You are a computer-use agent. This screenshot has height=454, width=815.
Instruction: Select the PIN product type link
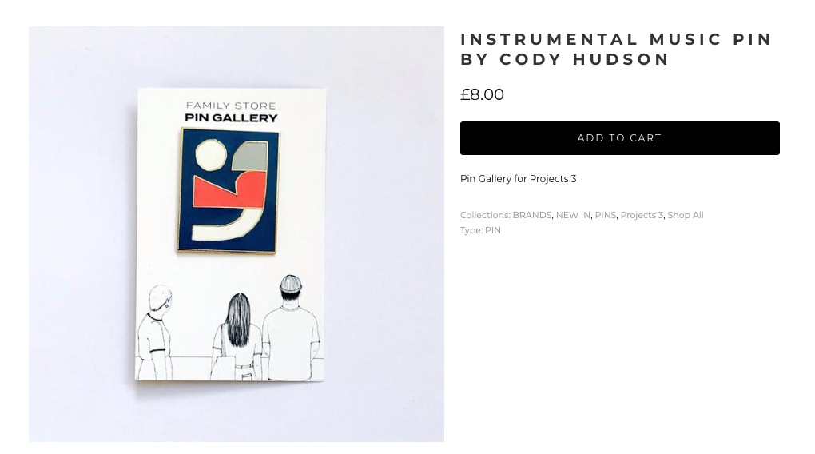click(x=493, y=230)
